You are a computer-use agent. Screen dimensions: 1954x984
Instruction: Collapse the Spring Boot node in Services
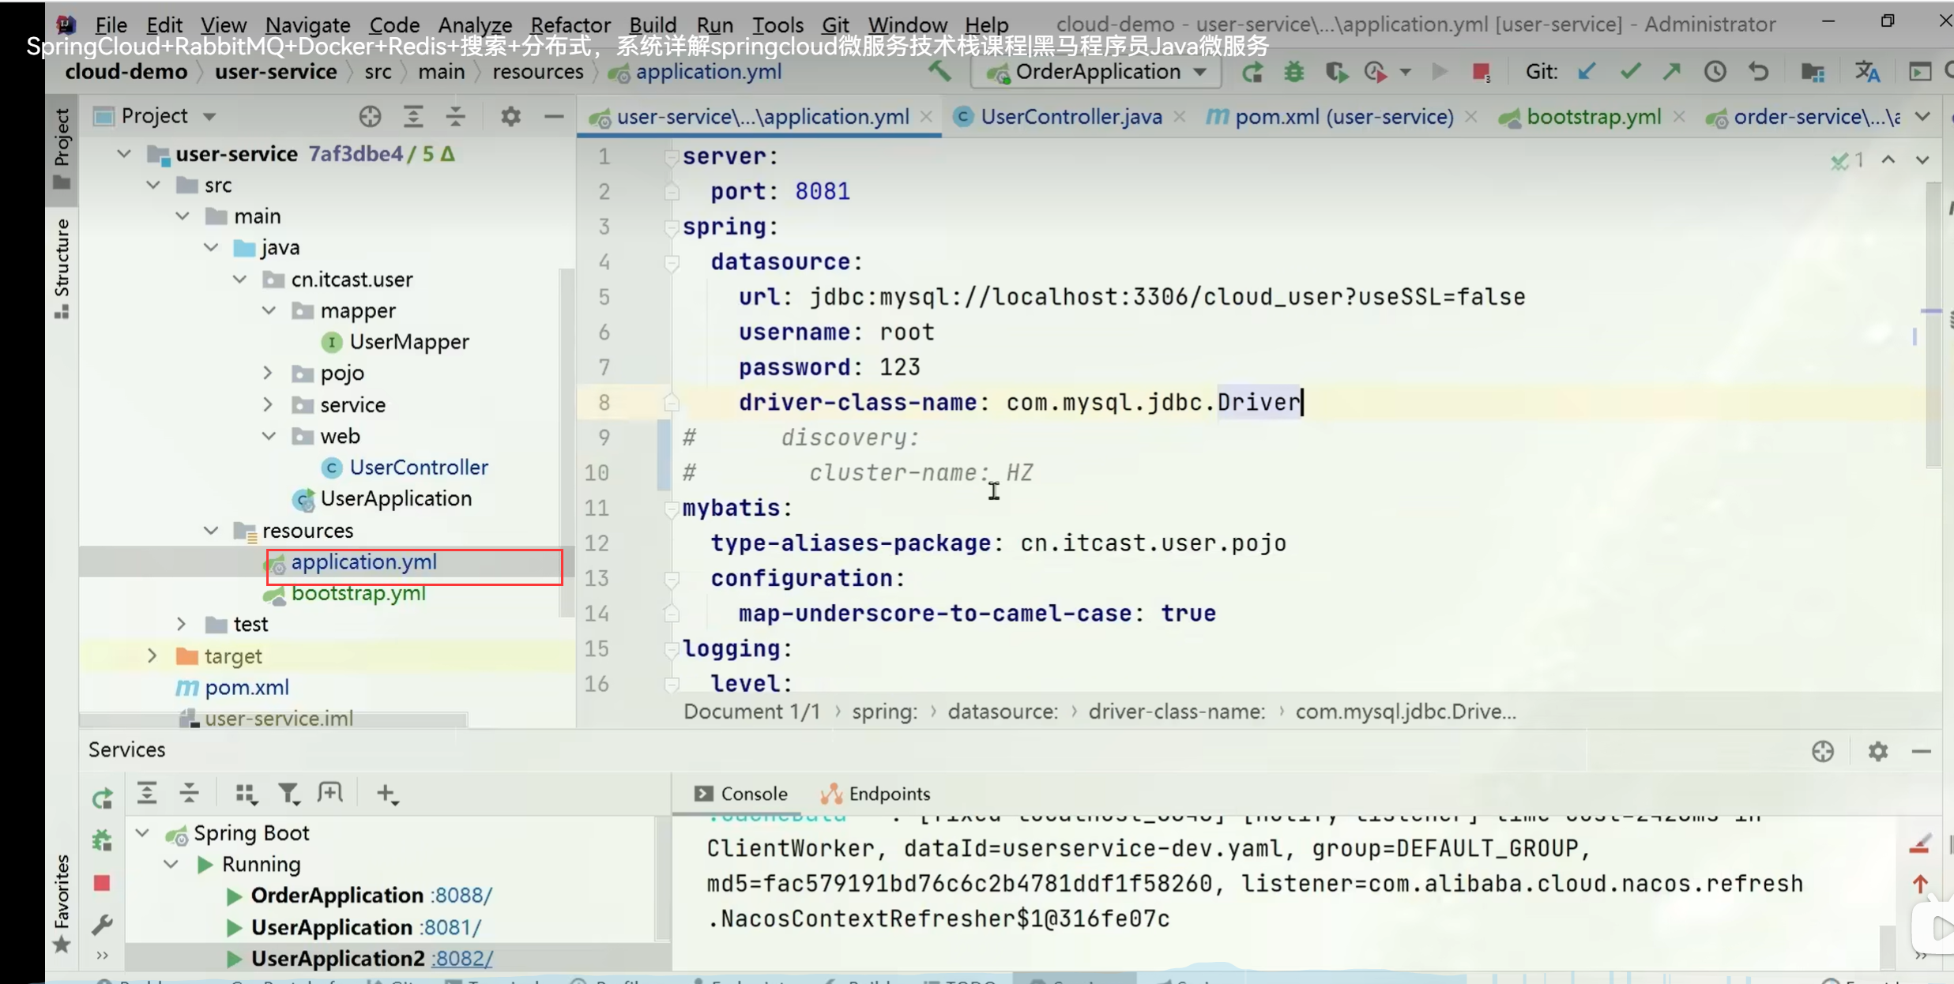click(x=143, y=832)
